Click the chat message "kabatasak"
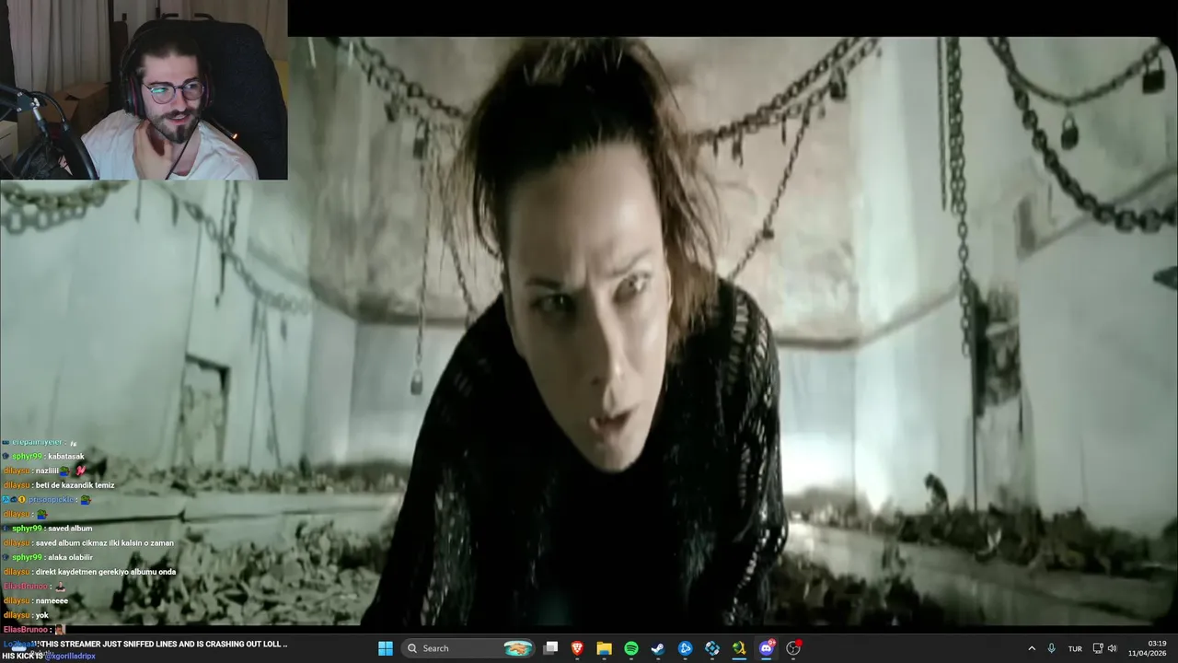This screenshot has height=663, width=1178. click(65, 457)
